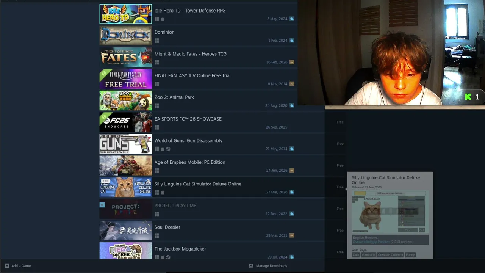Open Might & Magic Fates - Heroes TCG title
The image size is (485, 273).
(x=191, y=54)
